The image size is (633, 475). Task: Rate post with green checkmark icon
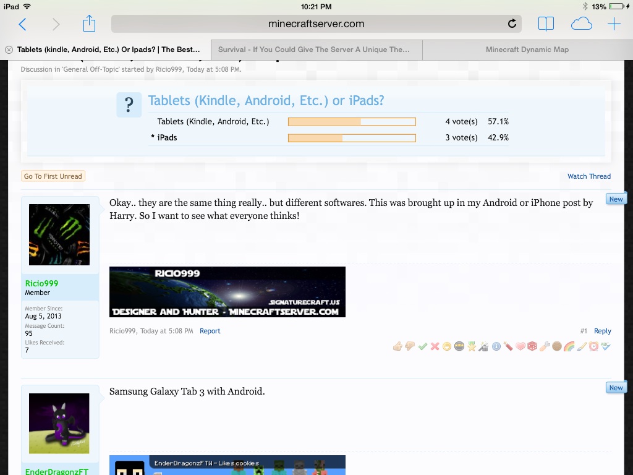pos(423,346)
